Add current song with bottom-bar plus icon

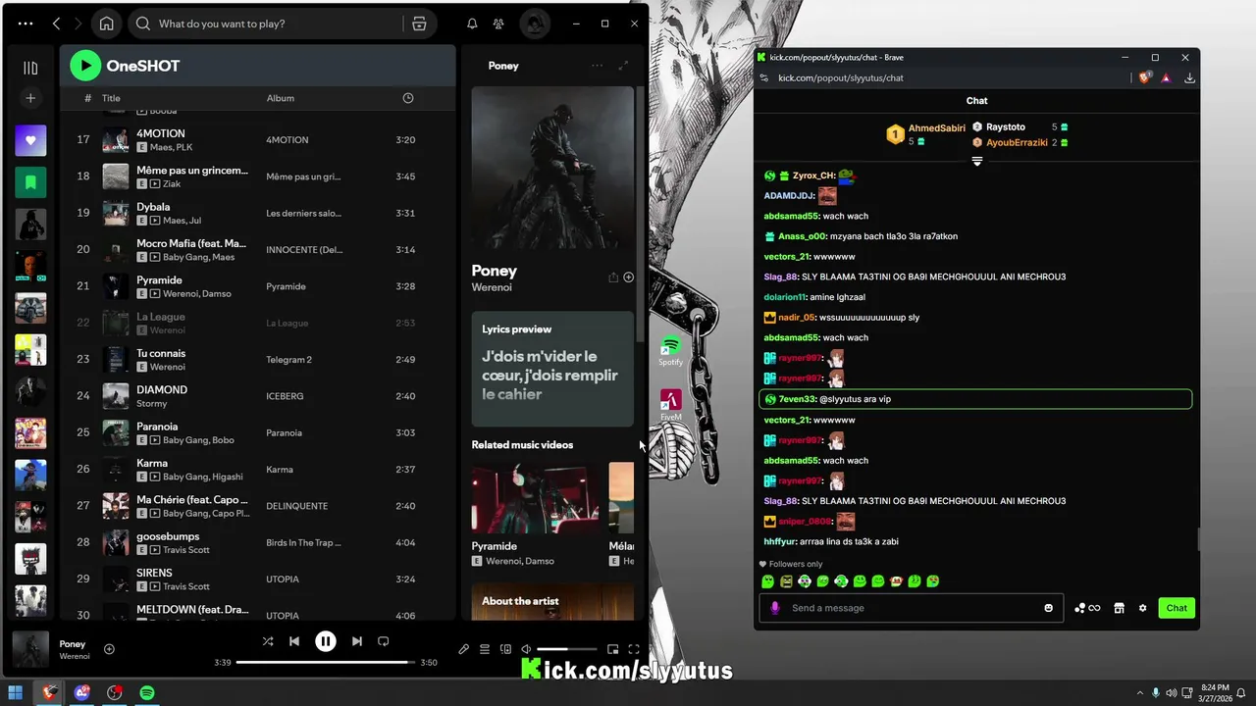pyautogui.click(x=109, y=649)
